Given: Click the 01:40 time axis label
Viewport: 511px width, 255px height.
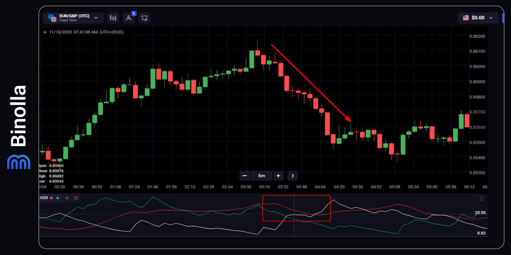Looking at the screenshot, I should [x=153, y=187].
